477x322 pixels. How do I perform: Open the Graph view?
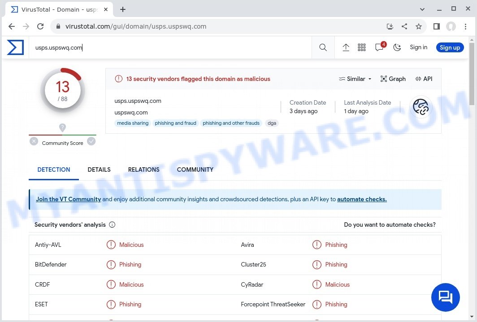[x=393, y=79]
